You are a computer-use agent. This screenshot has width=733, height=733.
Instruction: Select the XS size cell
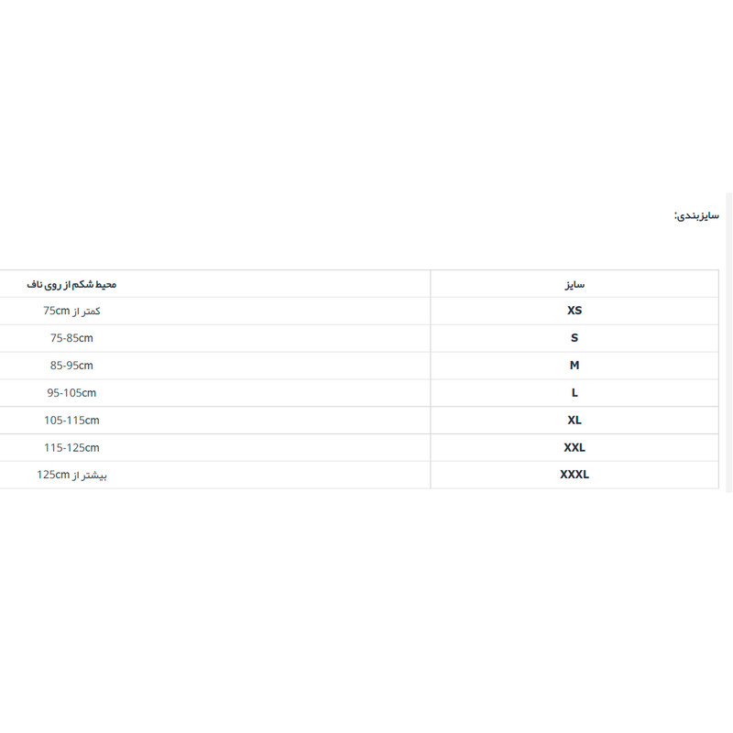point(574,311)
